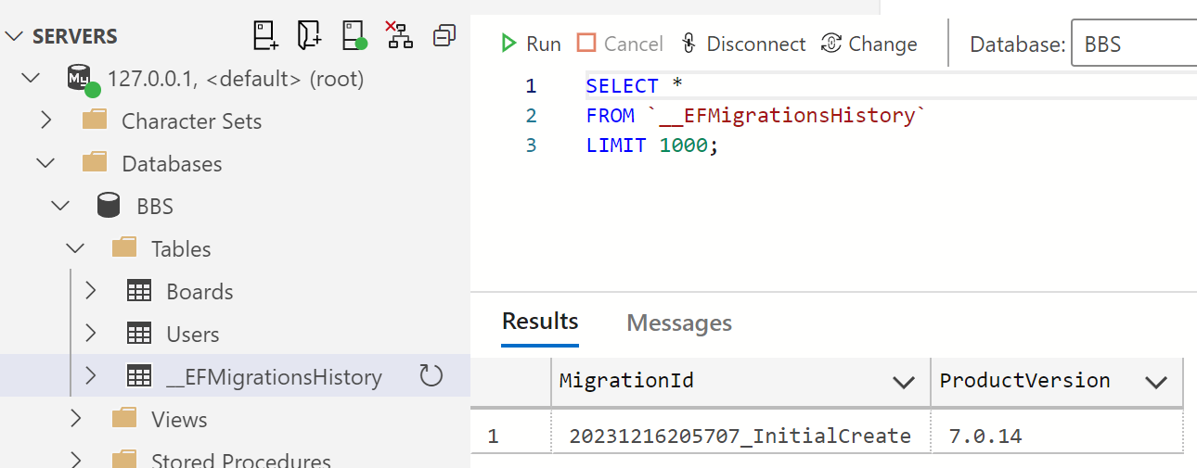Select the Boards table label
This screenshot has width=1197, height=468.
pos(199,292)
